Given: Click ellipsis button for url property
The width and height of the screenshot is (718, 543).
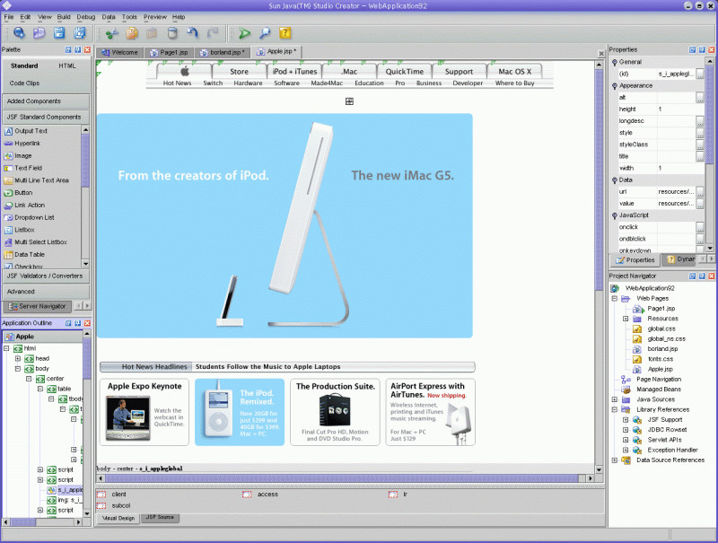Looking at the screenshot, I should tap(700, 192).
